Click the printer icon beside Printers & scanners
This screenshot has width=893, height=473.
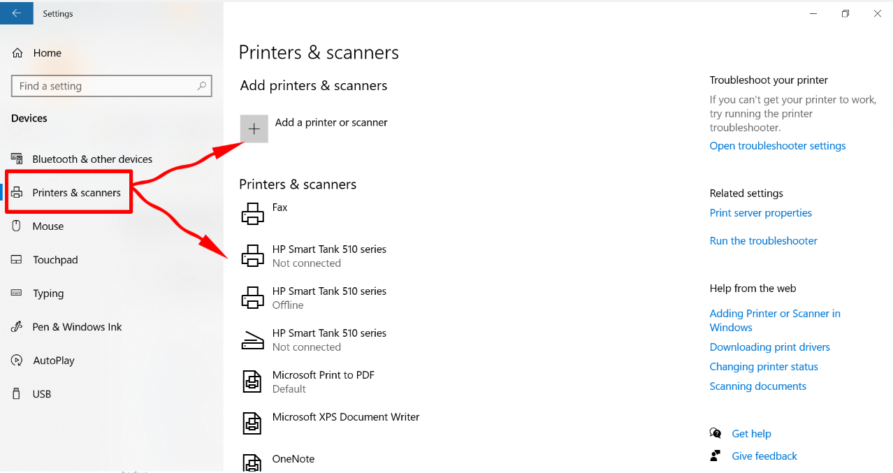[17, 193]
